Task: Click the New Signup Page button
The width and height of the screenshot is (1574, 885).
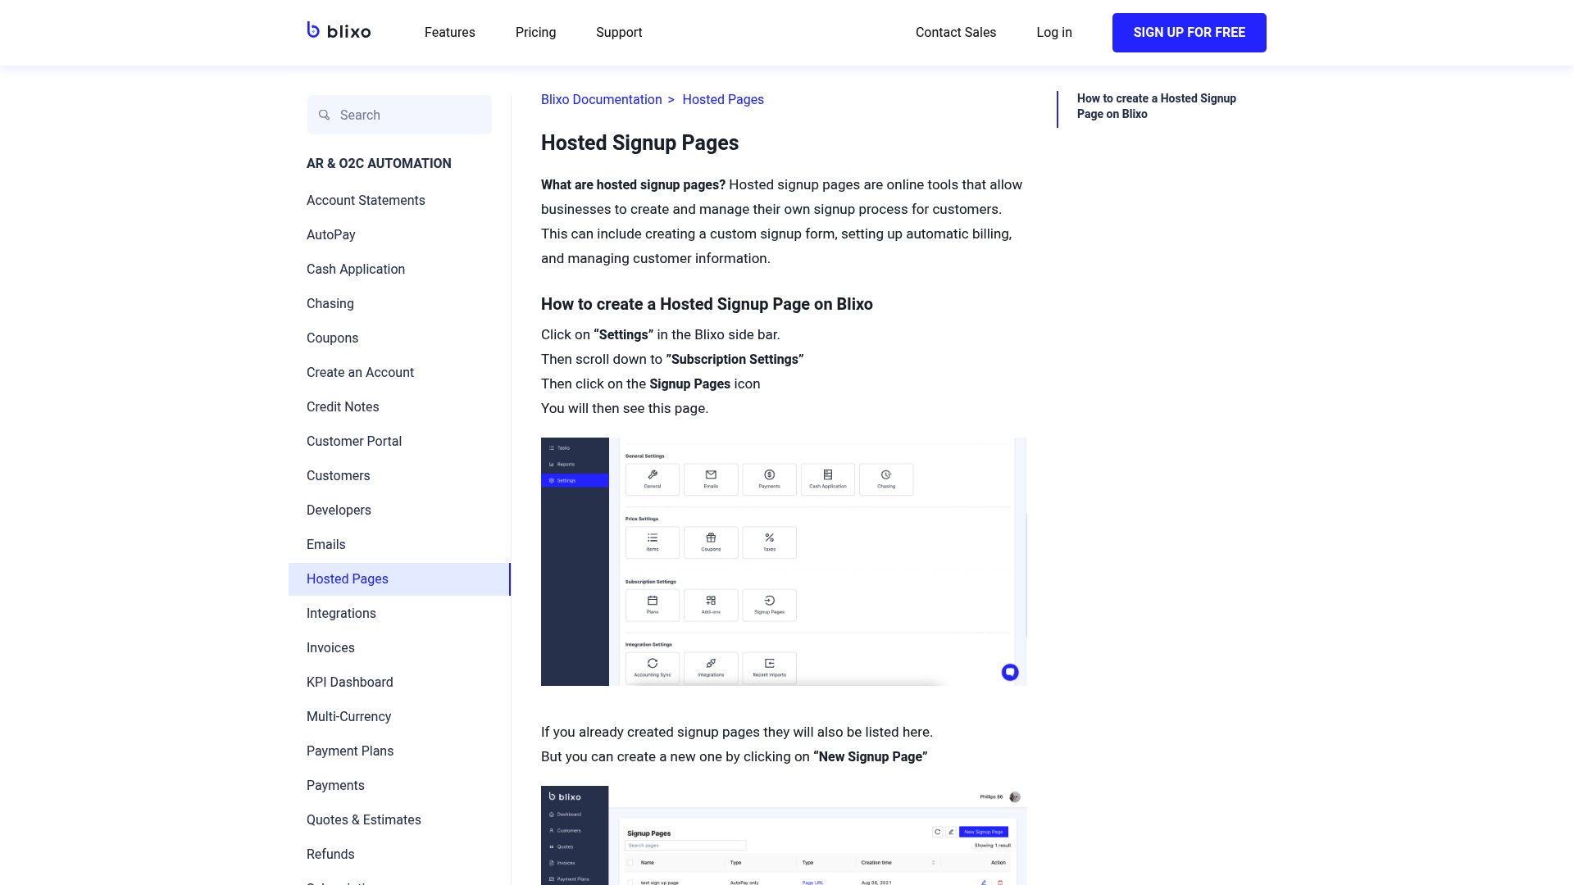Action: 985,831
